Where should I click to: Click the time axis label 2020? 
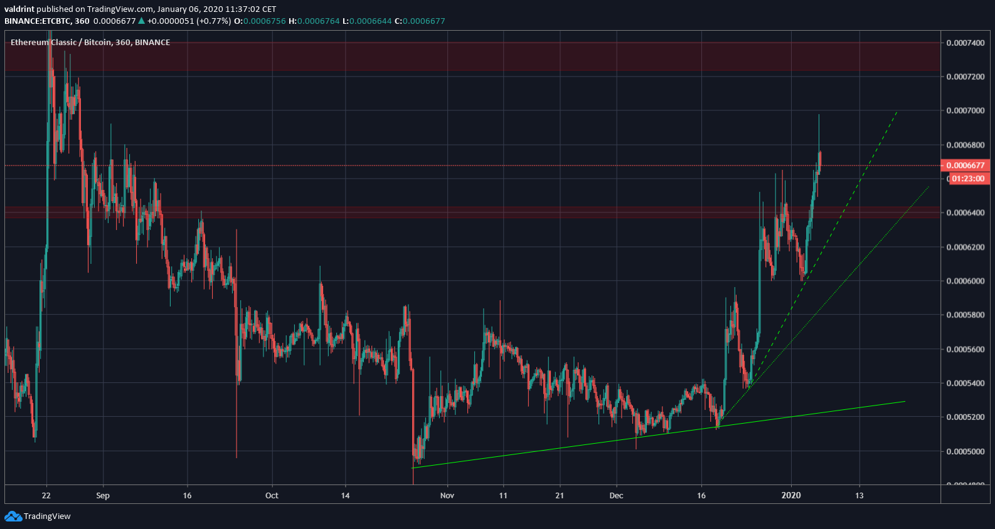coord(791,495)
